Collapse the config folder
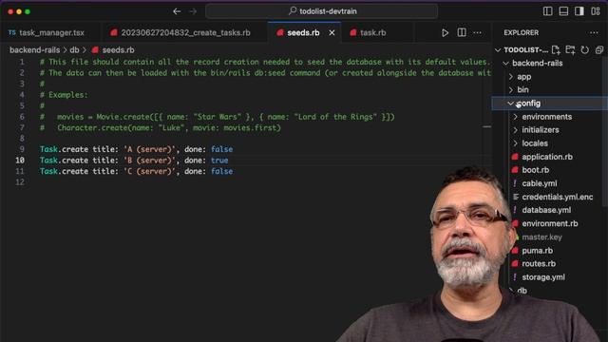608x342 pixels. tap(549, 104)
